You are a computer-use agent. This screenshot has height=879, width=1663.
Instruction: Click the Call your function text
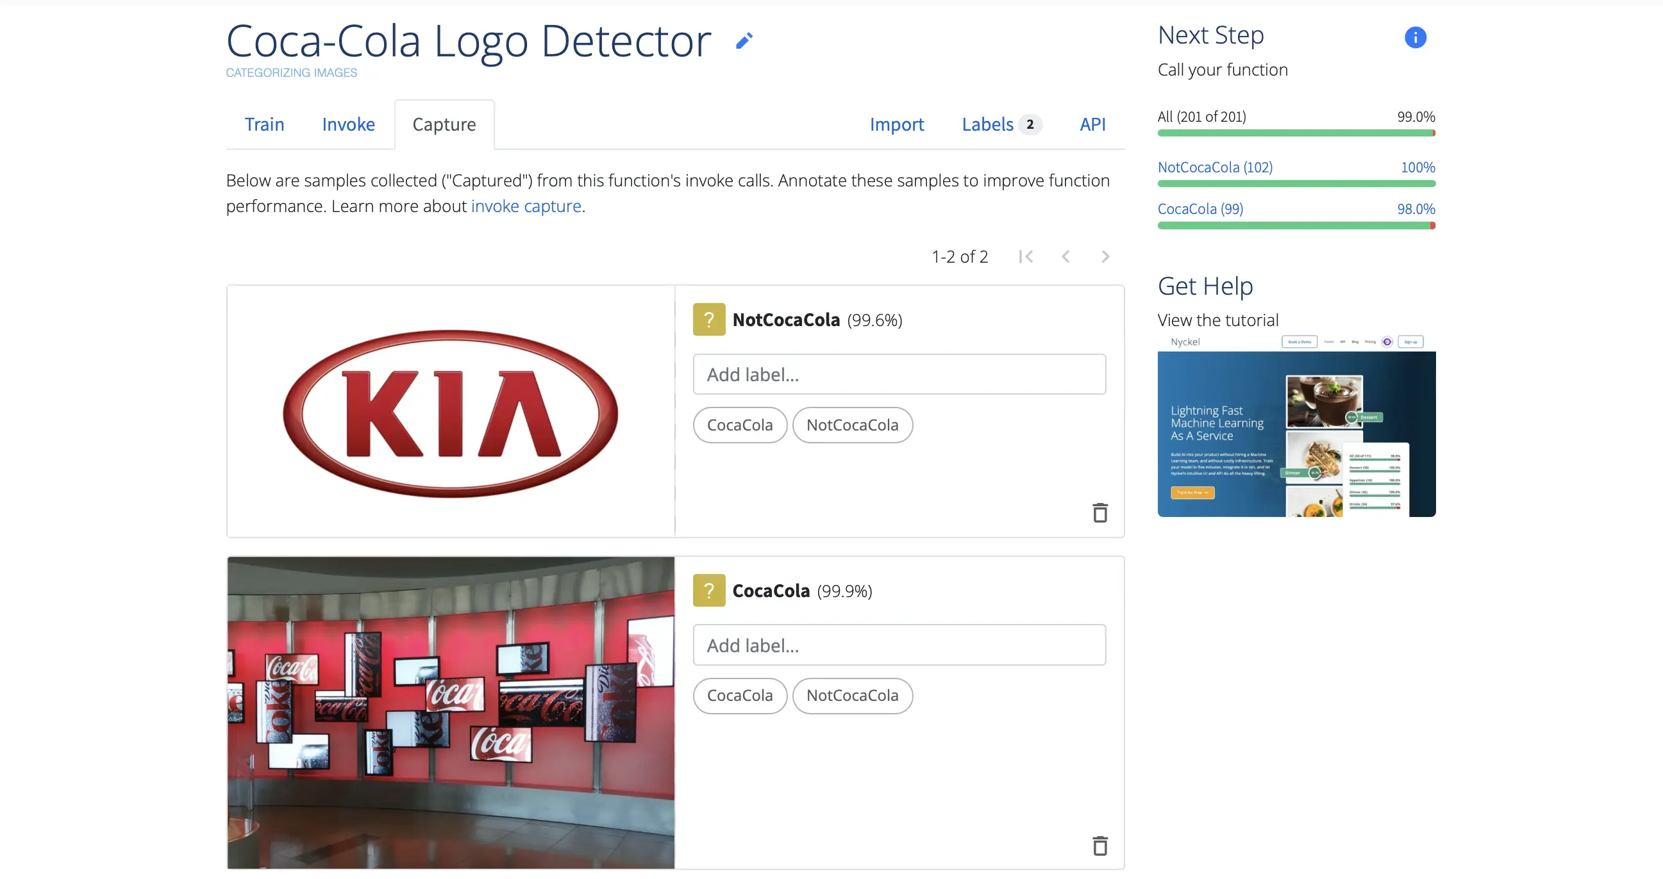click(x=1222, y=70)
